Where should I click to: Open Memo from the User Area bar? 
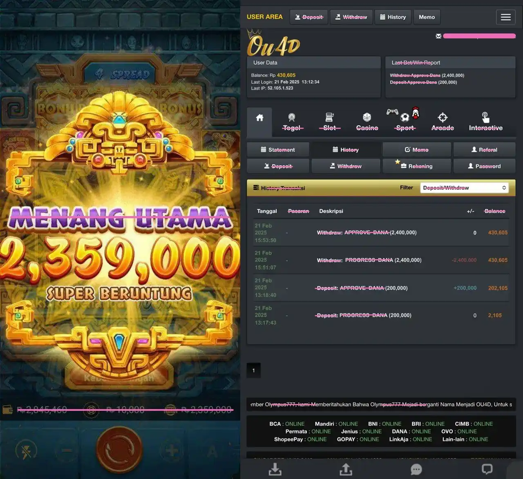(427, 17)
